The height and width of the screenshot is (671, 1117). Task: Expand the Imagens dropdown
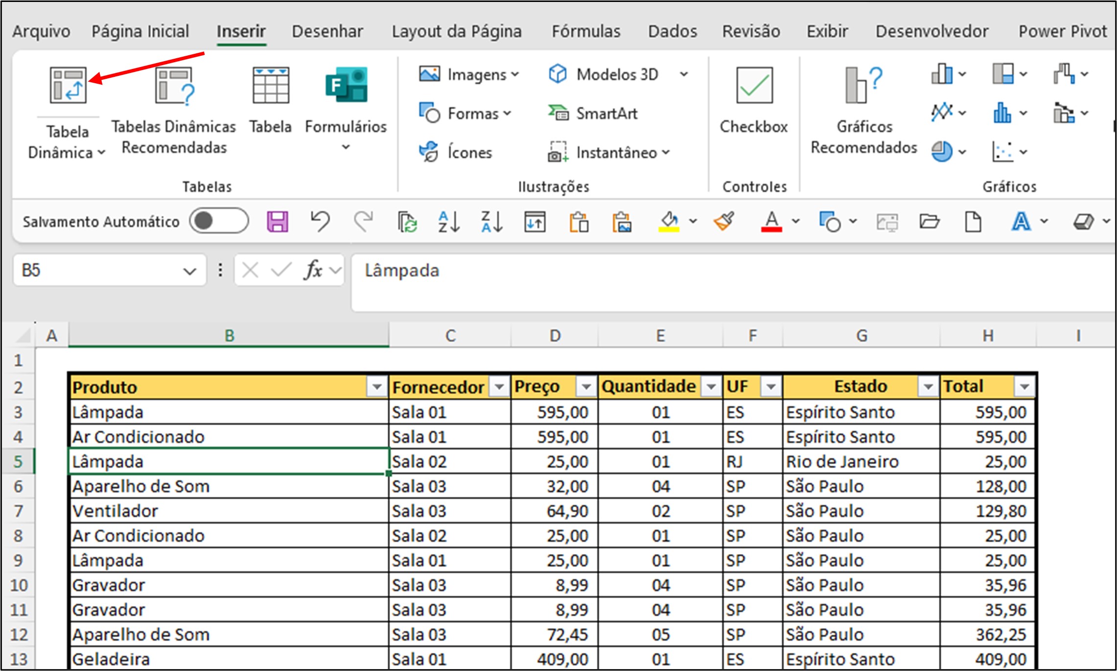515,74
